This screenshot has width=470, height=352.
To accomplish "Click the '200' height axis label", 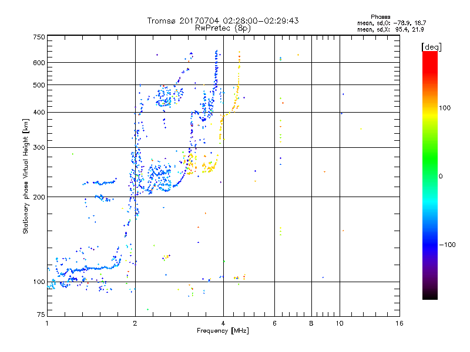I will [39, 197].
